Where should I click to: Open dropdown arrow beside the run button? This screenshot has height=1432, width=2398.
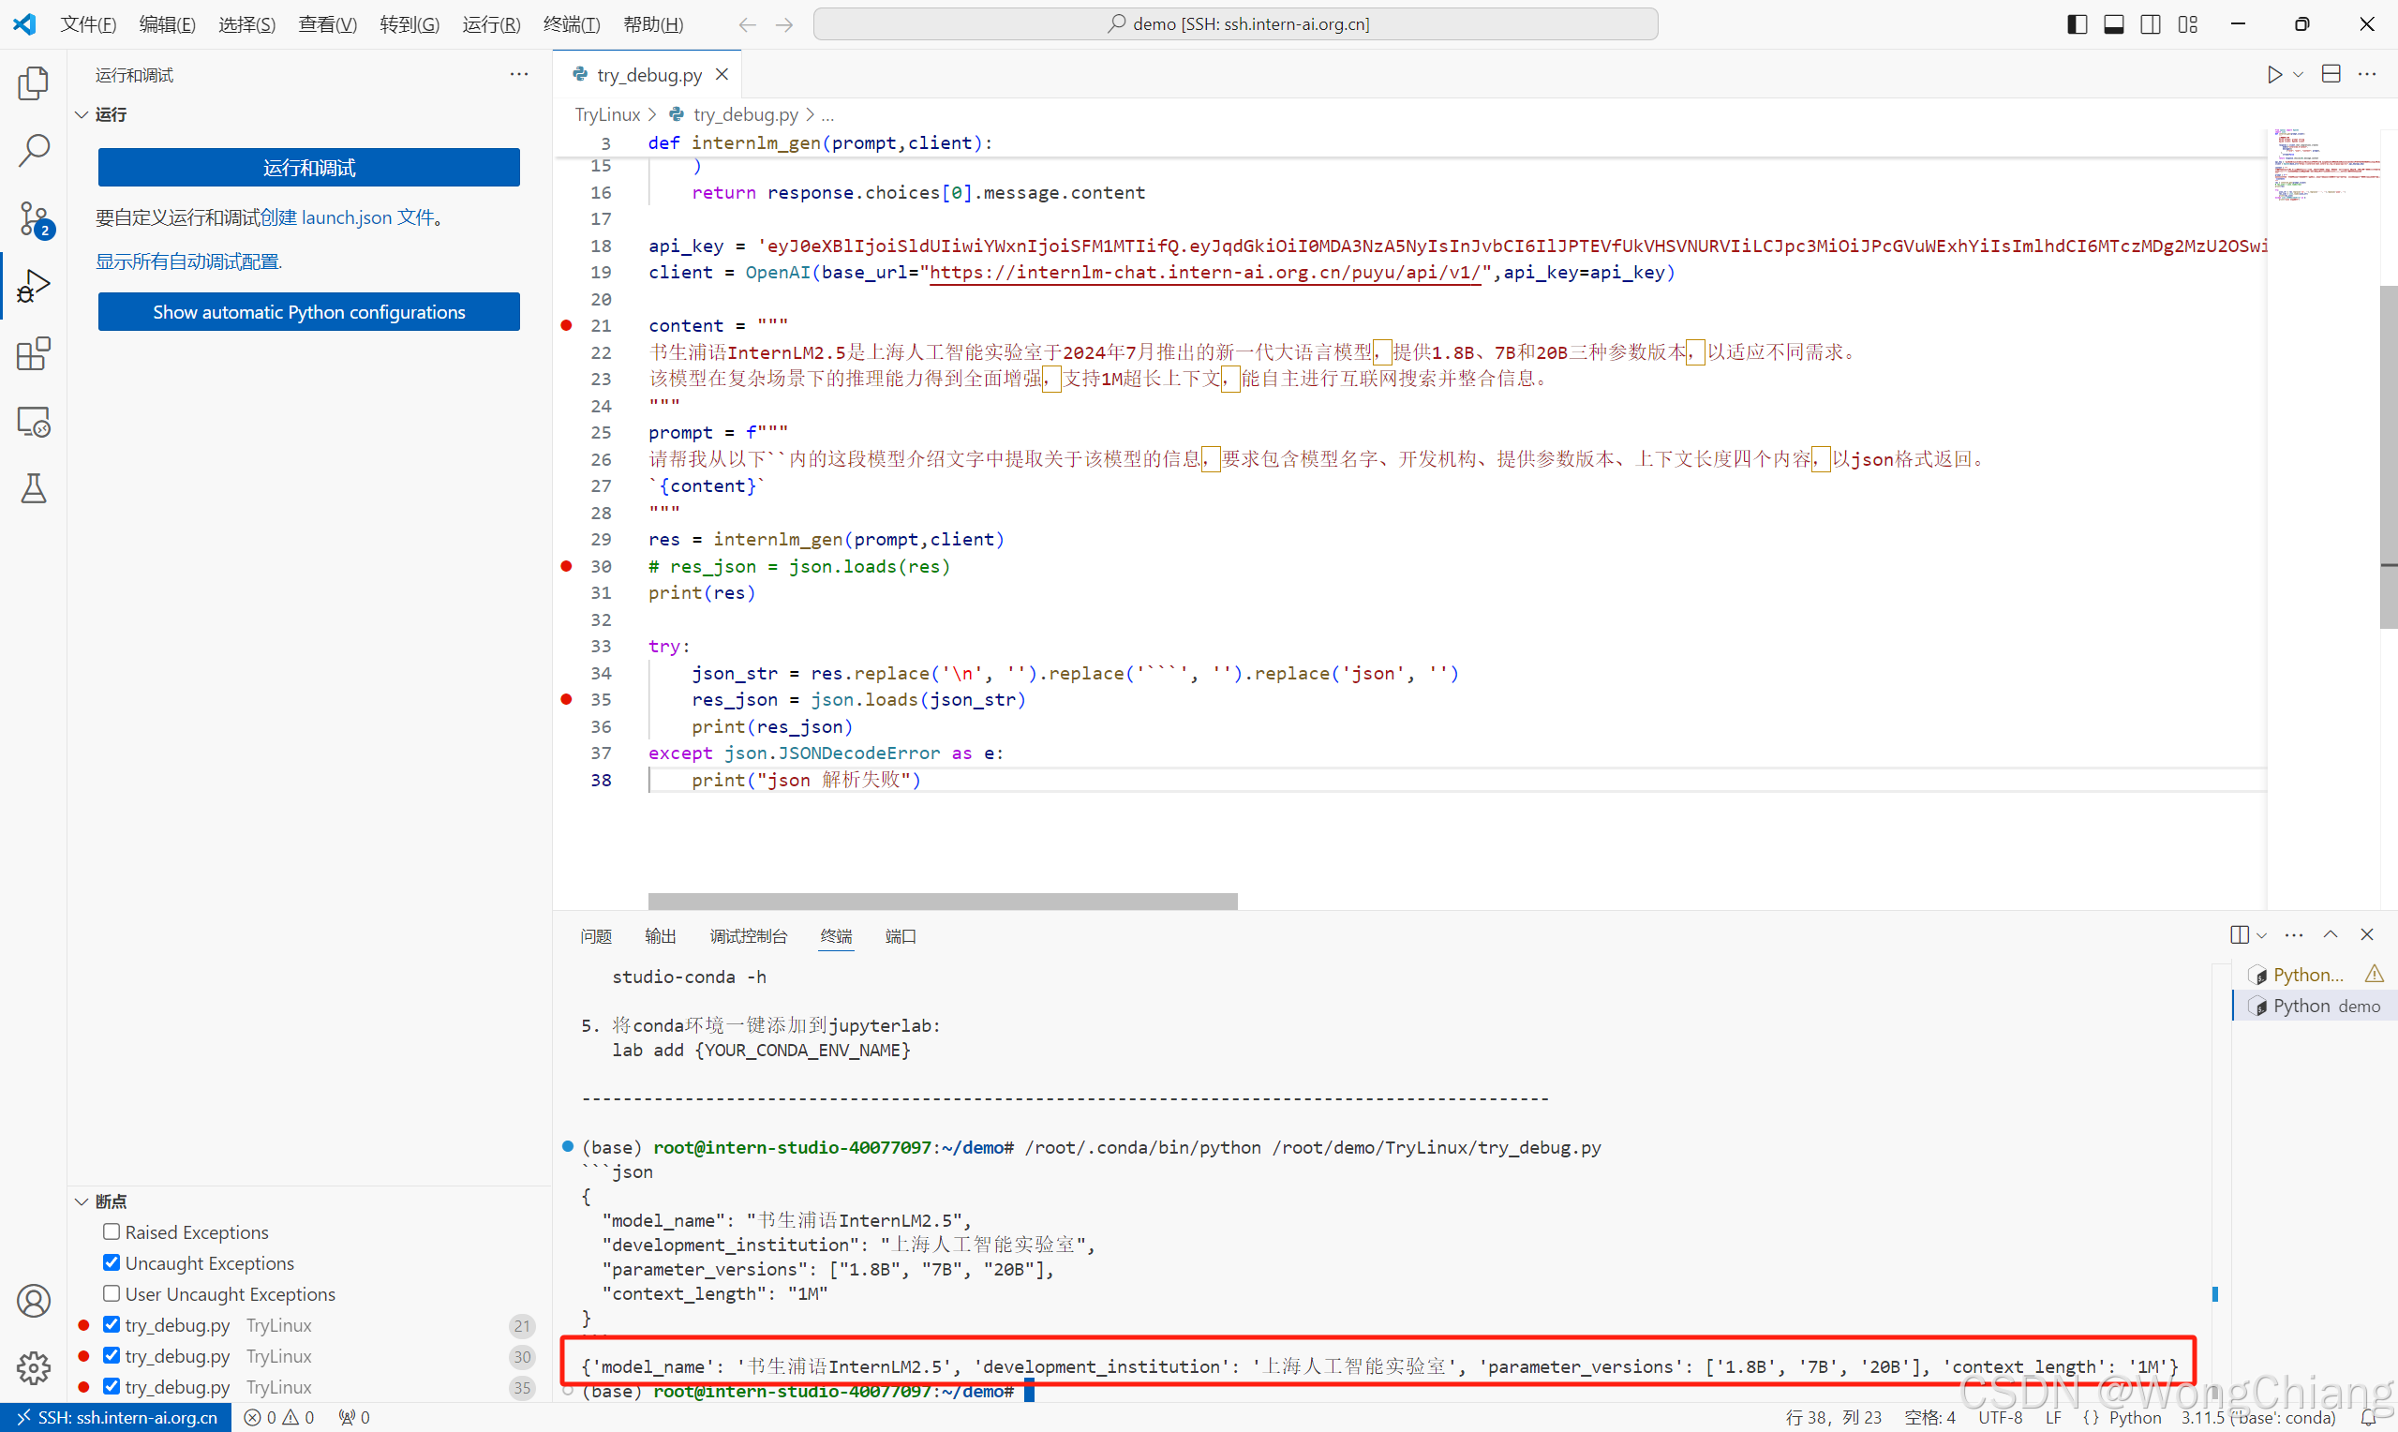(x=2299, y=75)
